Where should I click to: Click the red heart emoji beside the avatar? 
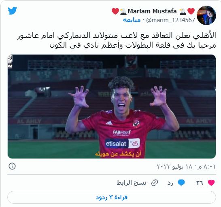[191, 11]
